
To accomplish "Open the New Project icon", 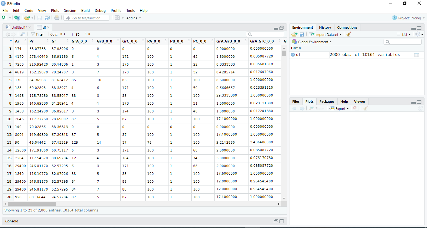I will click(x=18, y=18).
